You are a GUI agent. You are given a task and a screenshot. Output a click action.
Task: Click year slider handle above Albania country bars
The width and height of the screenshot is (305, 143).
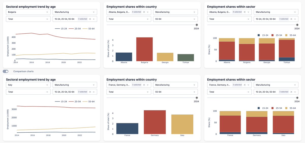[197, 25]
